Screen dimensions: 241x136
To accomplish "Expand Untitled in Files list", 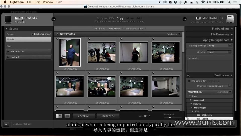I will click(8, 57).
